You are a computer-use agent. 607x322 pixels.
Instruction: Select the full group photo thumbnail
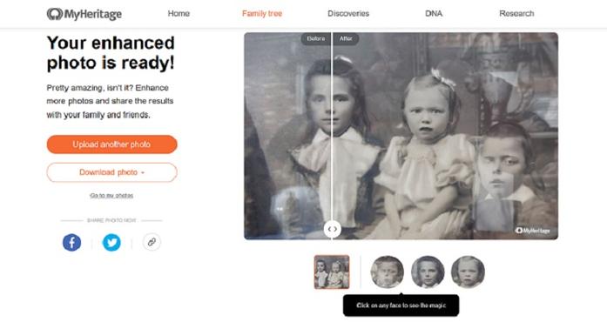click(332, 272)
